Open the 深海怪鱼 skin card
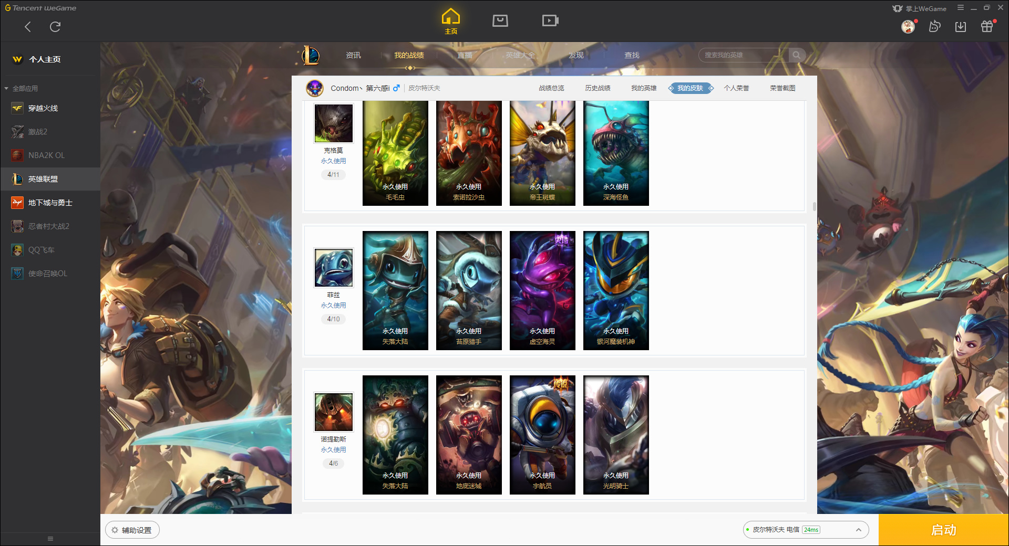 pyautogui.click(x=616, y=153)
